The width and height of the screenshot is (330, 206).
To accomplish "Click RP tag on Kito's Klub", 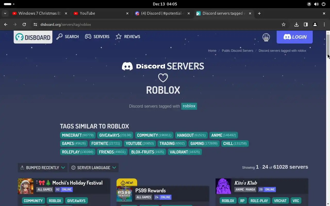I will pos(242,201).
